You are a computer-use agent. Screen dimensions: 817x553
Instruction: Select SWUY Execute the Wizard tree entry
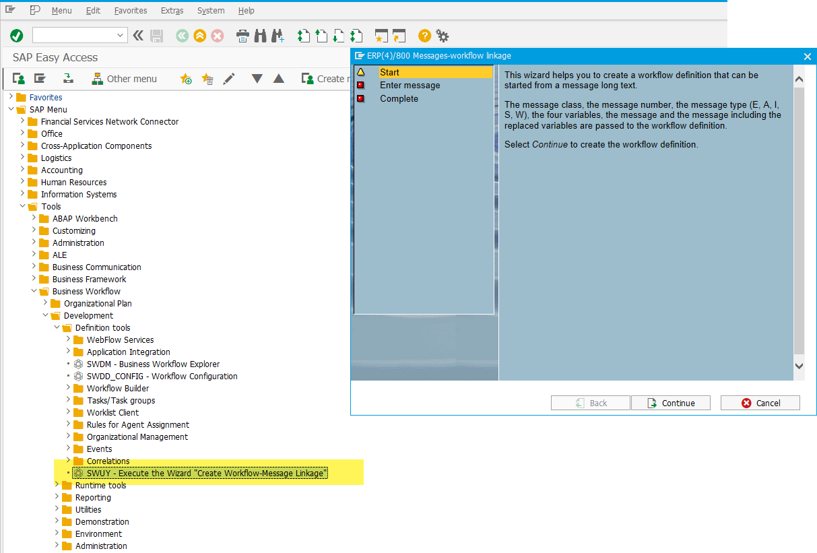207,474
